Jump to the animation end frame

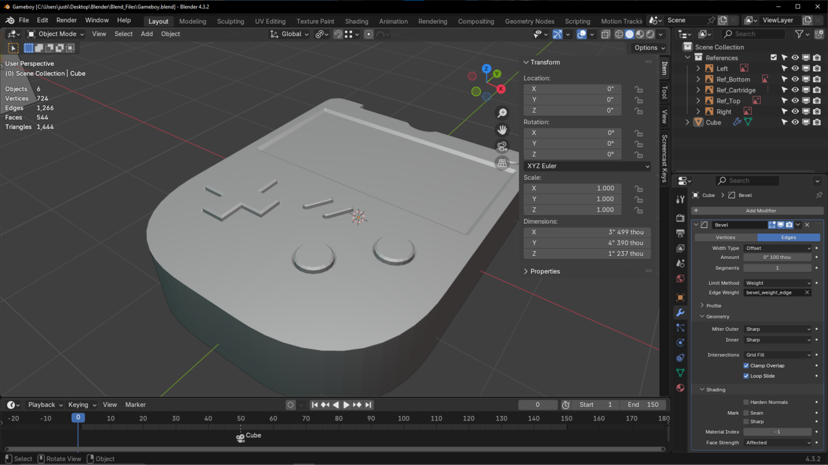[x=368, y=405]
